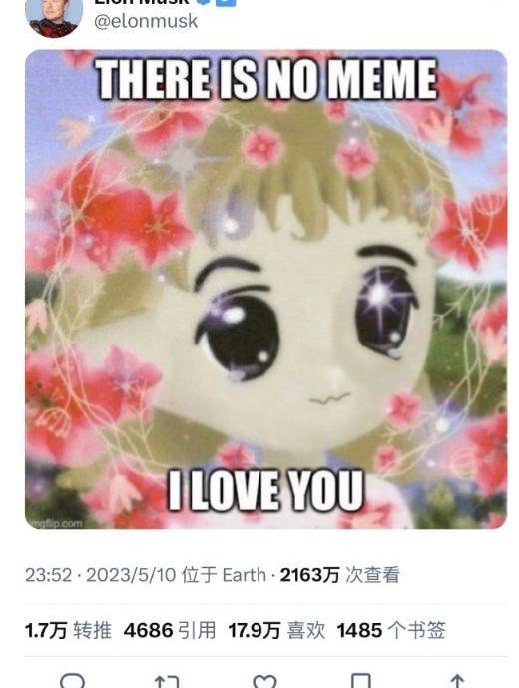The height and width of the screenshot is (688, 519).
Task: View the 1.7万 转推 retweets list
Action: pyautogui.click(x=68, y=630)
